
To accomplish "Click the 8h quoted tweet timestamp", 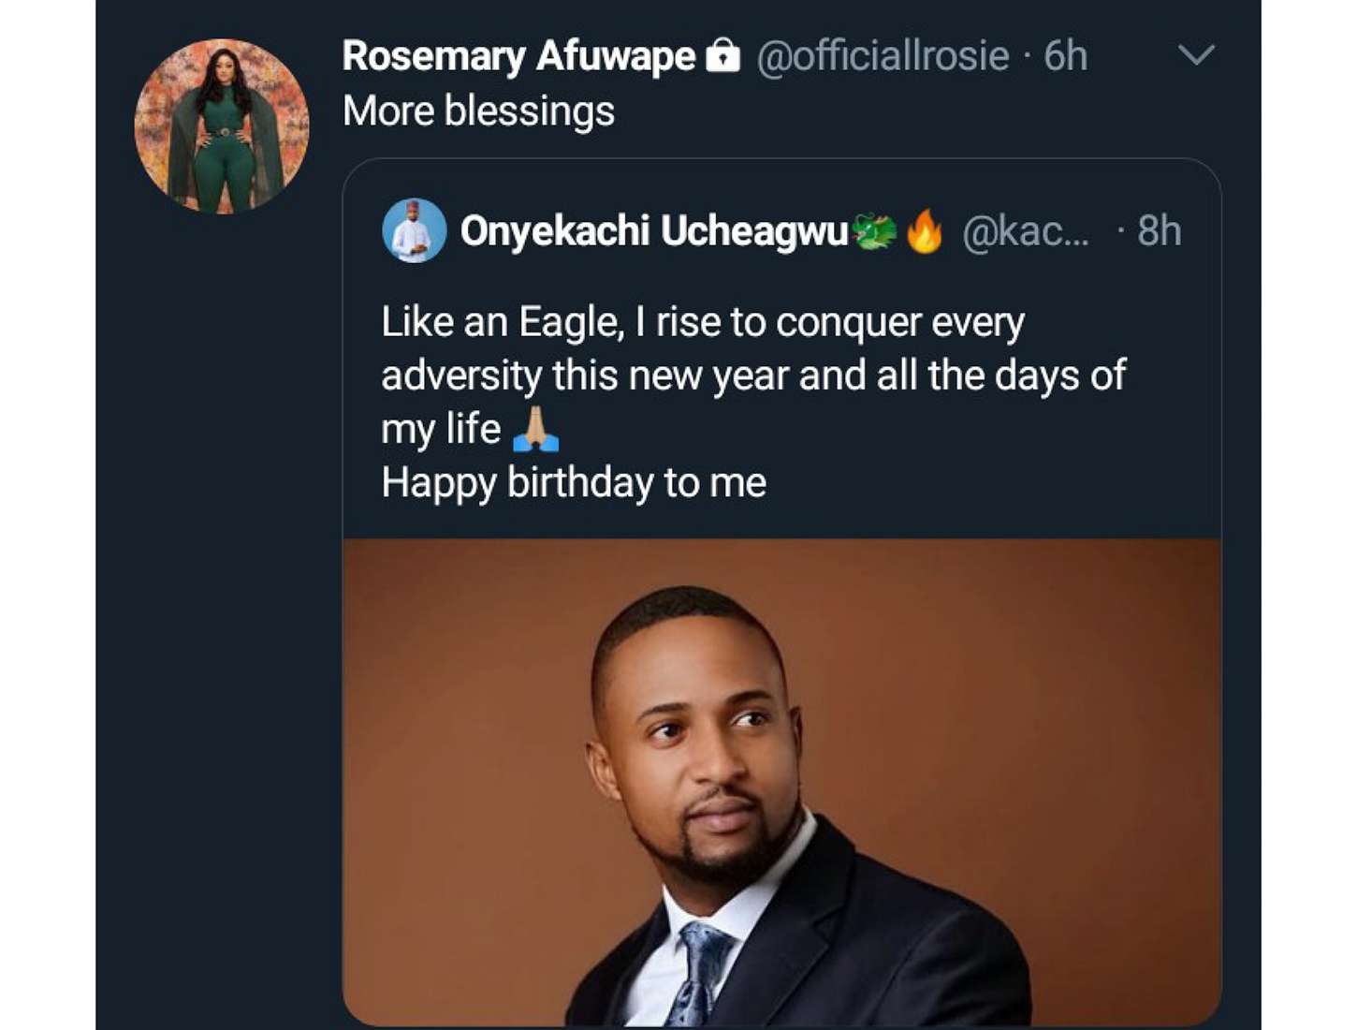I will tap(1159, 231).
